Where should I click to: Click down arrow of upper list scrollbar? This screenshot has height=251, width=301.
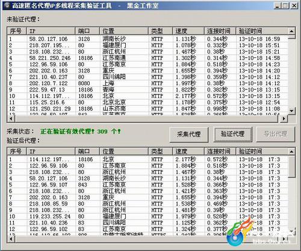pos(291,111)
